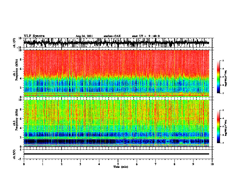
Task: Click the "0" tick on the Time axis
Action: click(x=24, y=164)
